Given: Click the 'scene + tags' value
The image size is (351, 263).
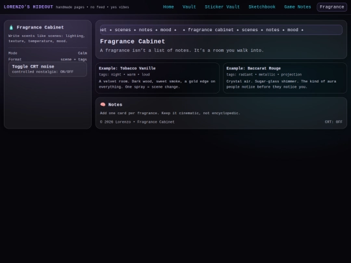Looking at the screenshot, I should click(73, 60).
